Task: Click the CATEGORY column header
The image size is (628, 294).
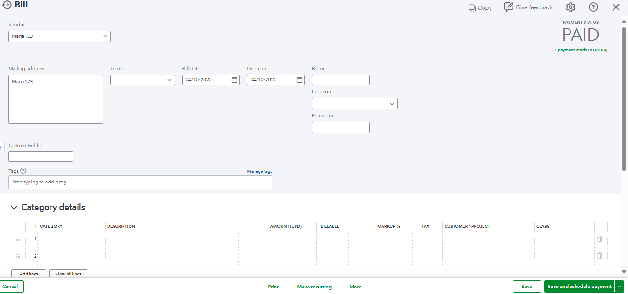Action: pyautogui.click(x=51, y=226)
